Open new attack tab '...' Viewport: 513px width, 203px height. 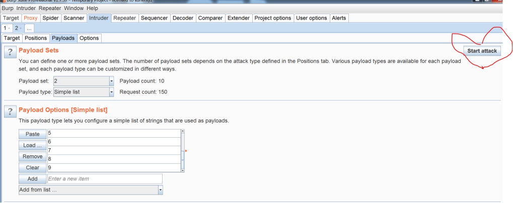point(29,28)
